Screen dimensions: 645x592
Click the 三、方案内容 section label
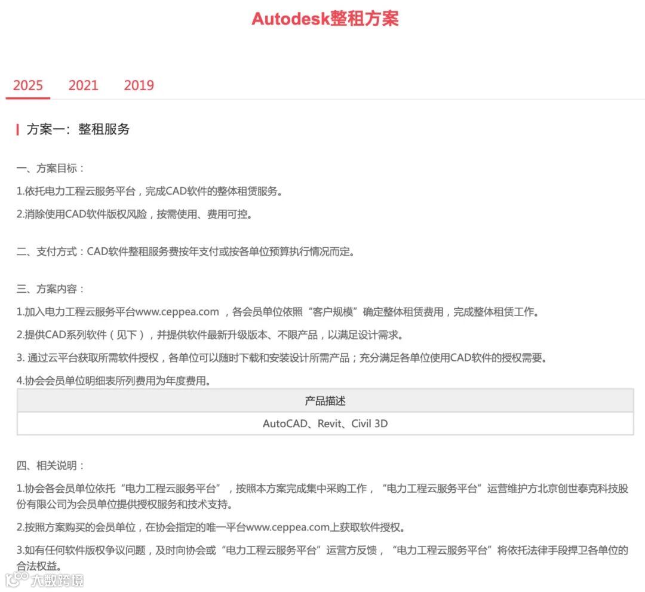coord(50,289)
